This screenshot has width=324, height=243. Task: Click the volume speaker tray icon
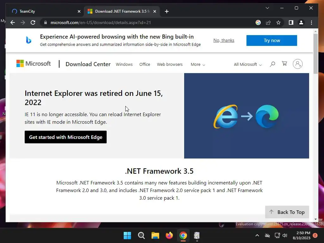tap(285, 235)
